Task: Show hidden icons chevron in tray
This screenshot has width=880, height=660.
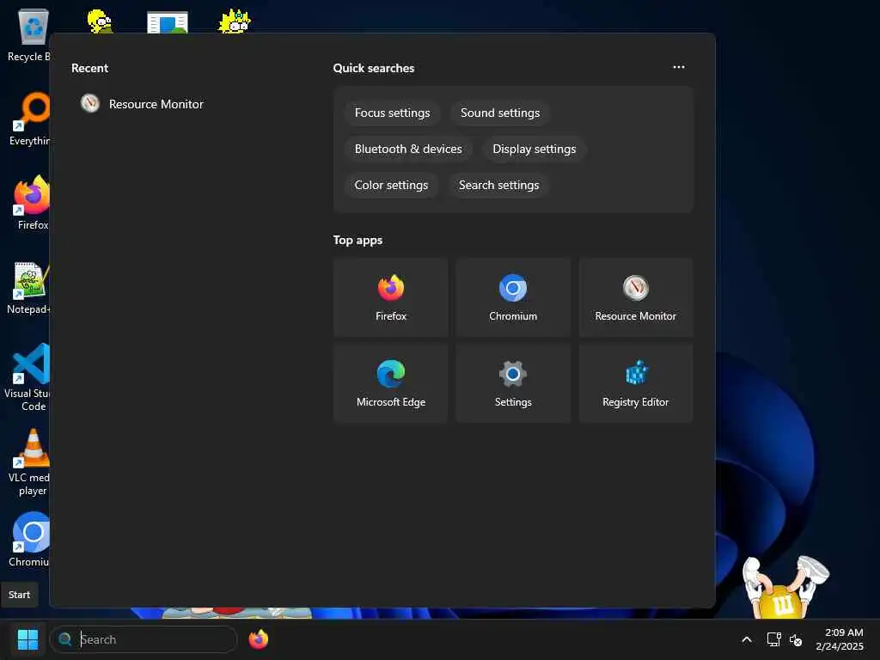Action: [x=747, y=639]
